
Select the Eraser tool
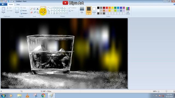pos(31,13)
